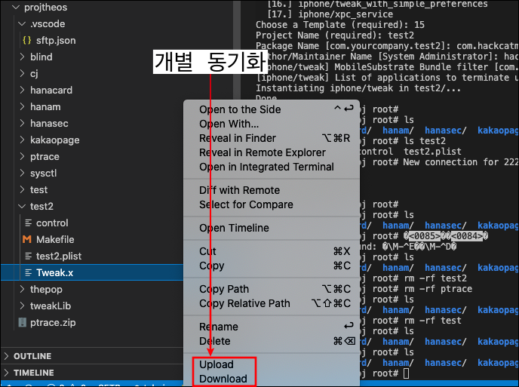Choose Reveal in Finder
The width and height of the screenshot is (519, 387).
pyautogui.click(x=272, y=138)
